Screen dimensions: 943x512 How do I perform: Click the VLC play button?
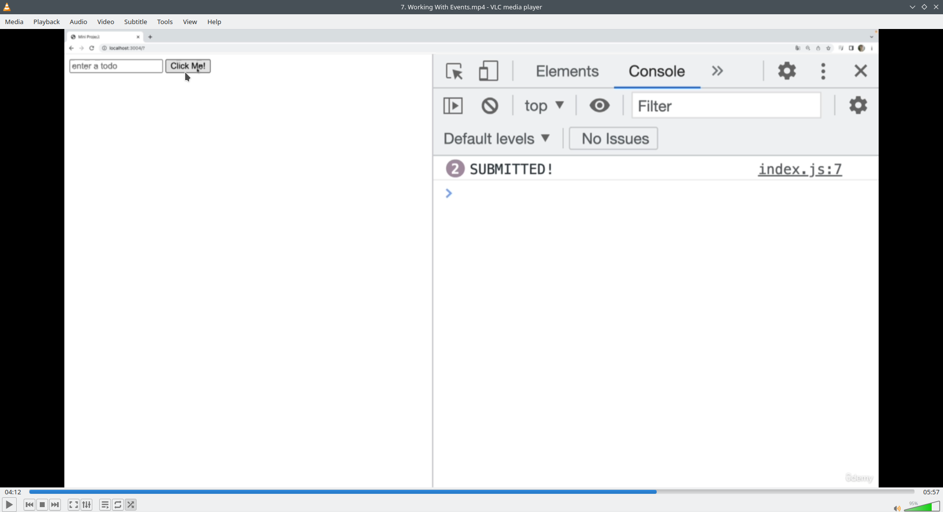(9, 505)
